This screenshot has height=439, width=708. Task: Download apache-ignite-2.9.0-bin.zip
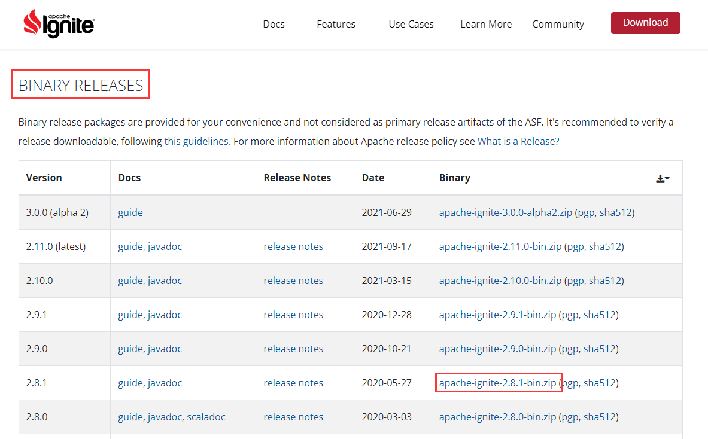497,349
